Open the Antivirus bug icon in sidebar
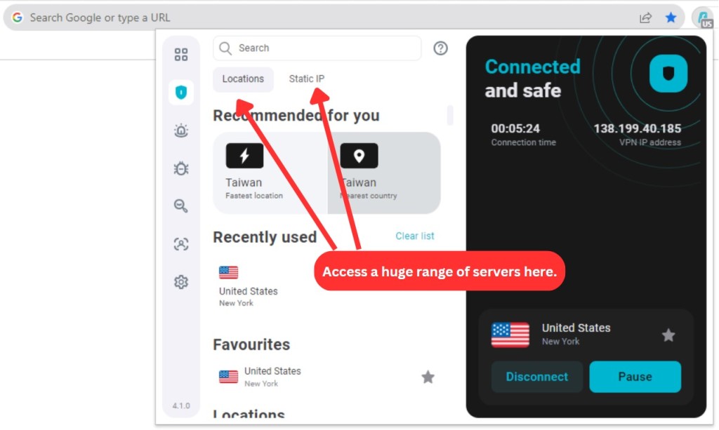This screenshot has width=719, height=430. [x=181, y=168]
